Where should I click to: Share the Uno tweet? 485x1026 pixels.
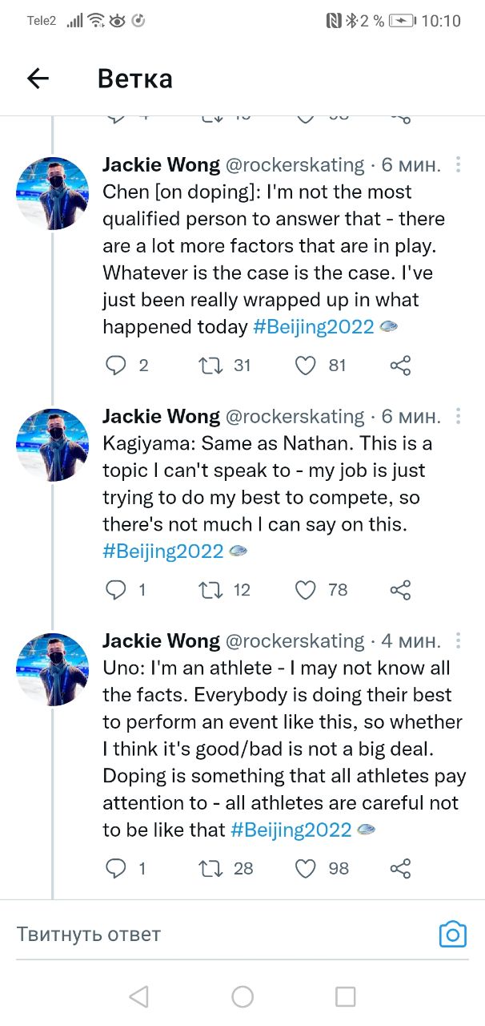tap(400, 868)
